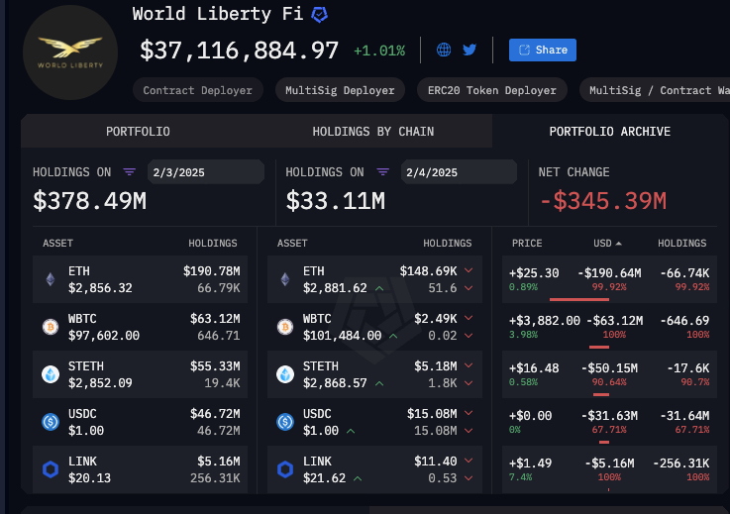730x514 pixels.
Task: Click the ETH icon in the 2/4/2025 list
Action: point(285,279)
